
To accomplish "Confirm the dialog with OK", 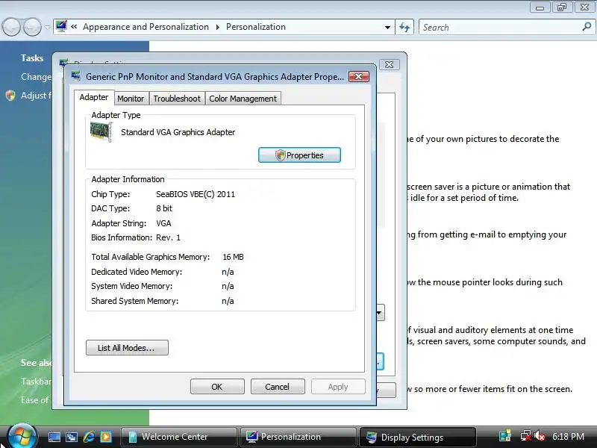I will tap(217, 387).
